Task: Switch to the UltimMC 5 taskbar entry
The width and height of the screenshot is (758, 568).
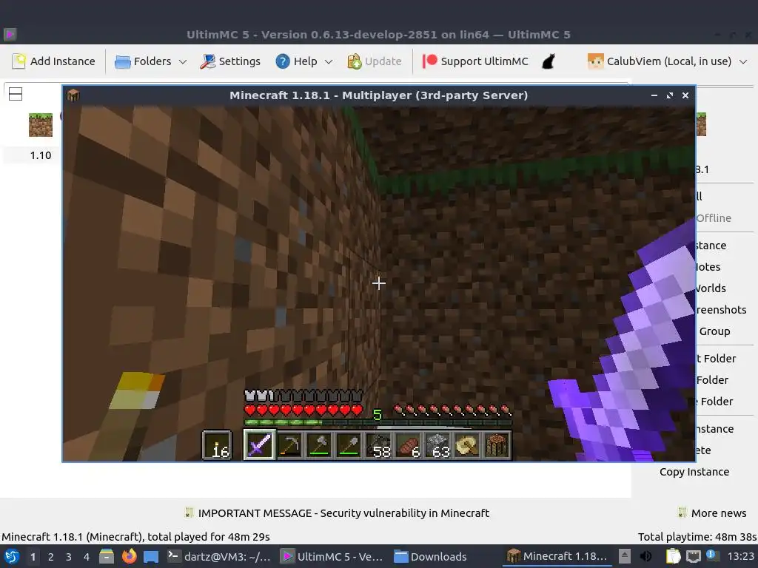Action: [332, 557]
